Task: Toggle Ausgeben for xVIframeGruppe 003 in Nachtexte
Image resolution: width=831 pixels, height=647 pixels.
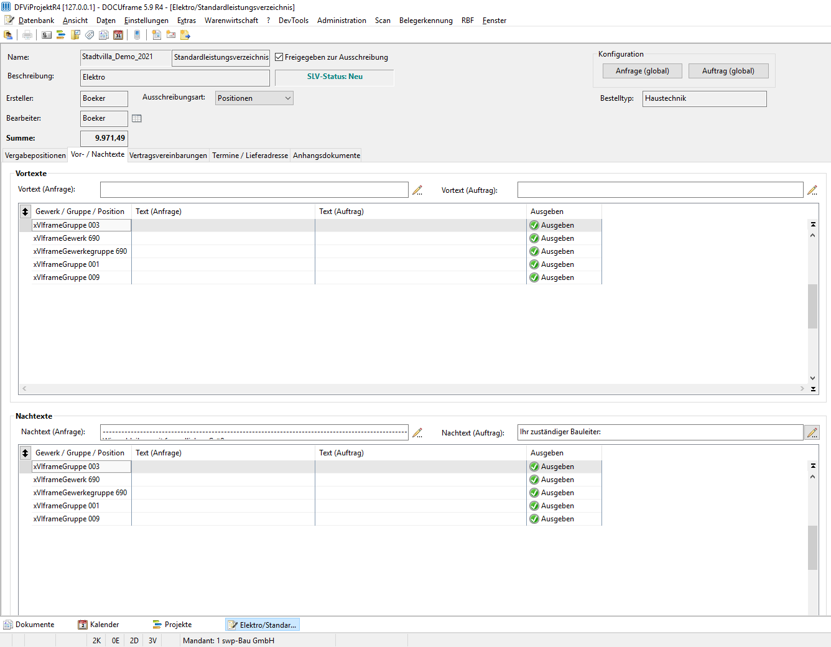Action: click(x=534, y=467)
